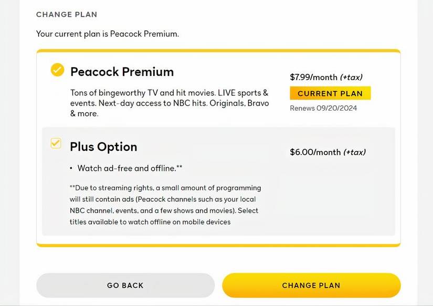Click the yellow bottom border of plan card
The height and width of the screenshot is (306, 433).
[x=218, y=245]
